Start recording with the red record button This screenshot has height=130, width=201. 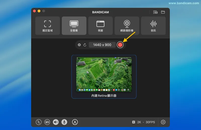(x=120, y=45)
